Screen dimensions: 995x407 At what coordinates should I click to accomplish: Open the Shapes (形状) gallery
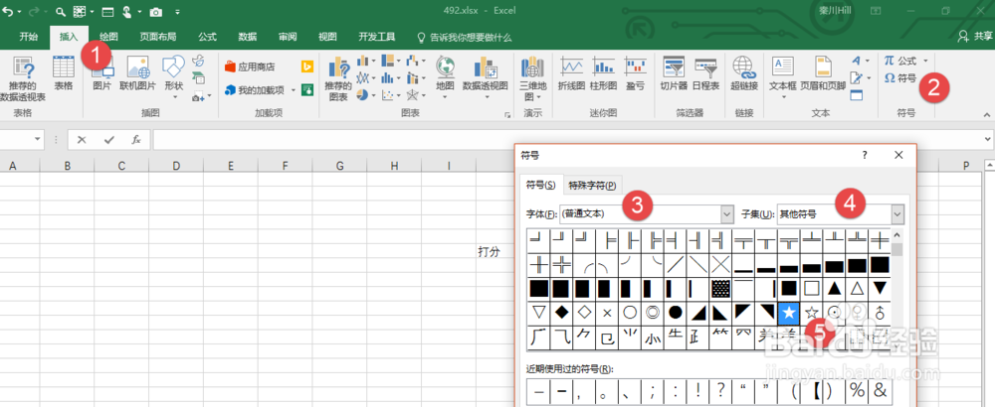pyautogui.click(x=173, y=77)
